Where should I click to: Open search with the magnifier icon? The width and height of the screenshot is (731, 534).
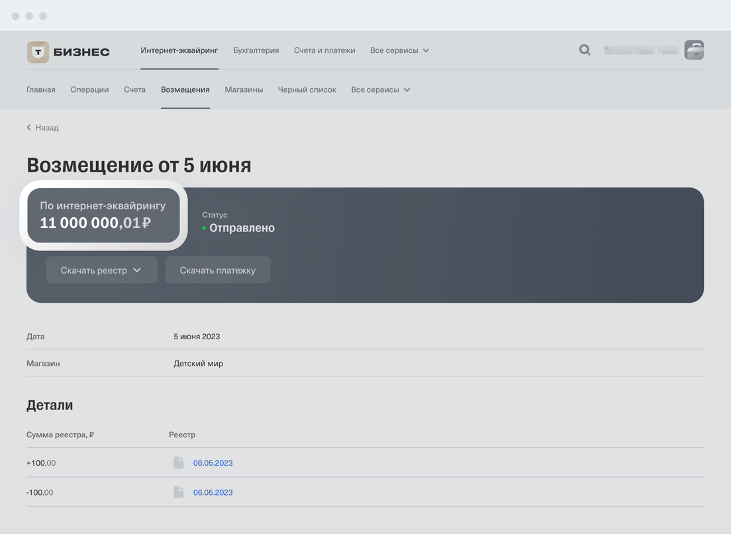(585, 50)
